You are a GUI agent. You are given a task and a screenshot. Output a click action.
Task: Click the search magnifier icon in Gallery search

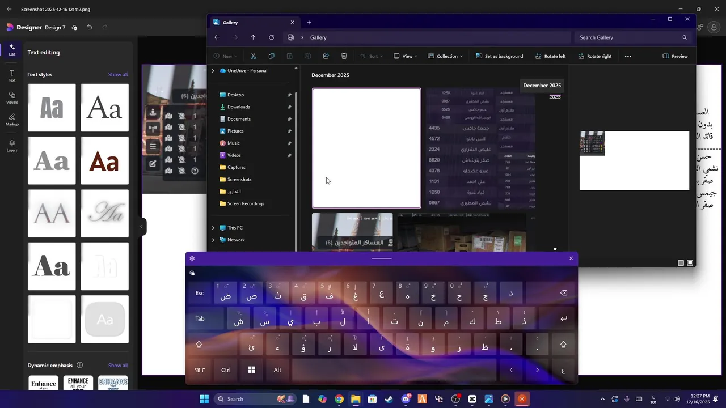point(685,37)
